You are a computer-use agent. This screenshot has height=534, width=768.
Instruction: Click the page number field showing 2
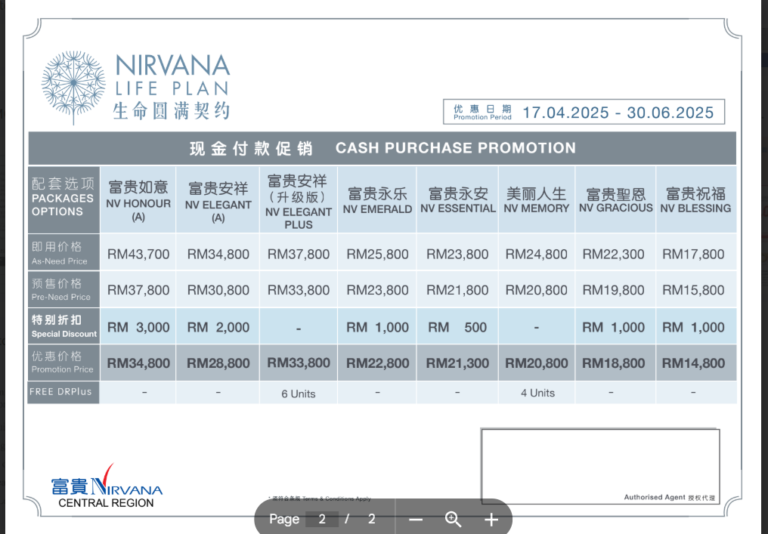(x=322, y=519)
